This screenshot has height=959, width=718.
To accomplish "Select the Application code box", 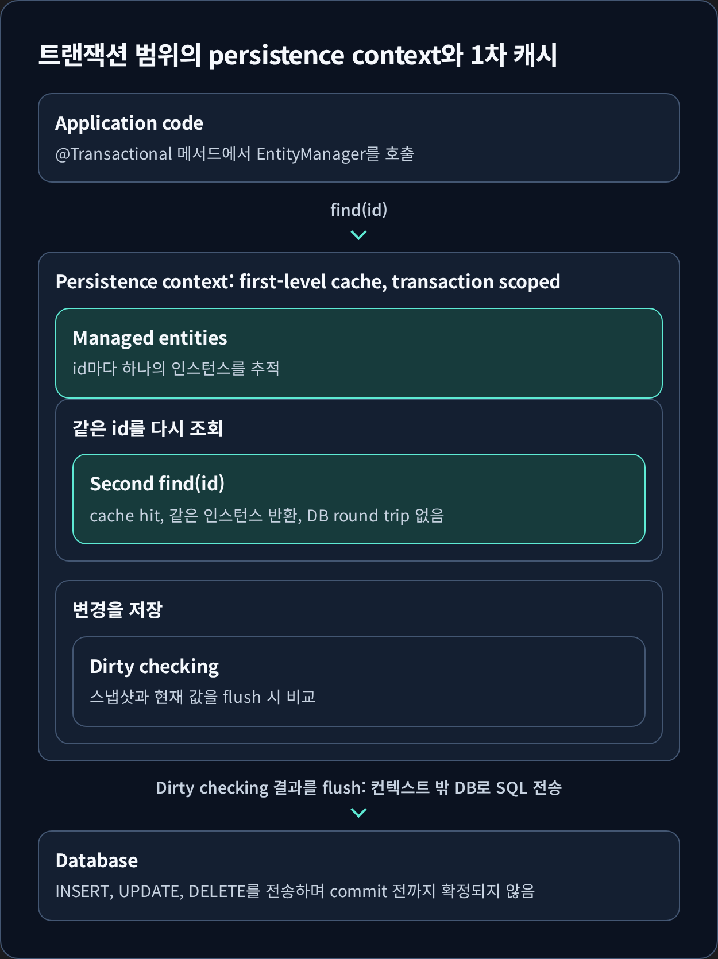I will 359,138.
